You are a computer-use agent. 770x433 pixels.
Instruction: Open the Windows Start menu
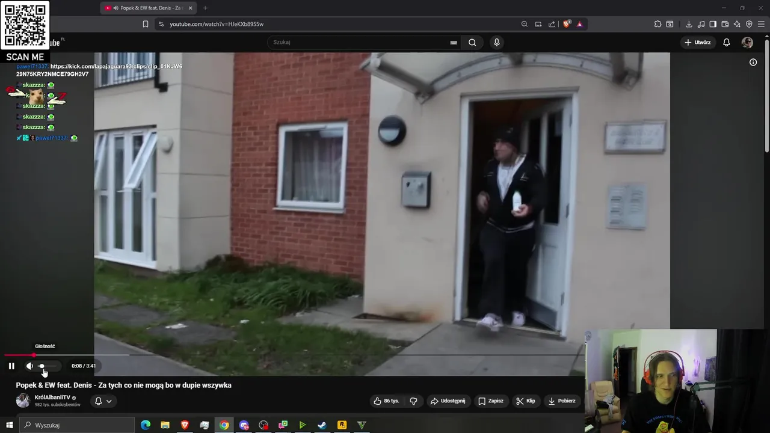8,425
